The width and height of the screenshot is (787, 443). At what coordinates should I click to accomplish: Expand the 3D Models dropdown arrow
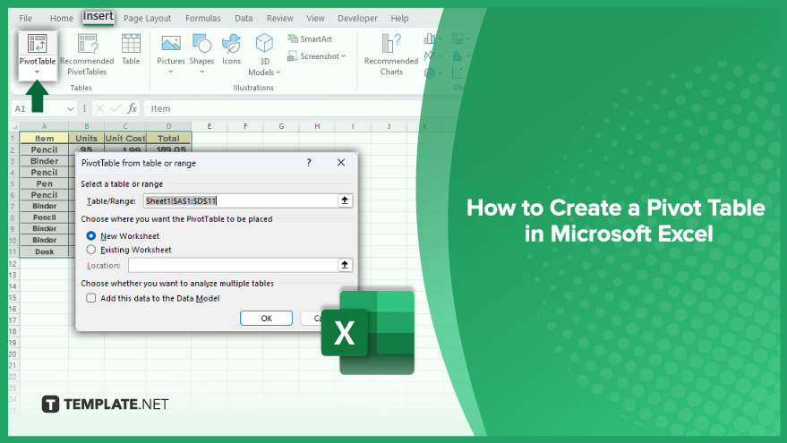pos(278,72)
